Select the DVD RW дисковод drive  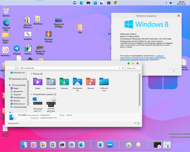click(51, 105)
